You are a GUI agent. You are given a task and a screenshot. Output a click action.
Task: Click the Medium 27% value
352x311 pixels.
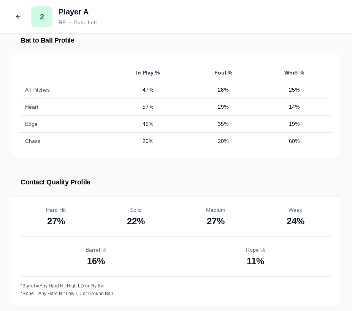(216, 221)
